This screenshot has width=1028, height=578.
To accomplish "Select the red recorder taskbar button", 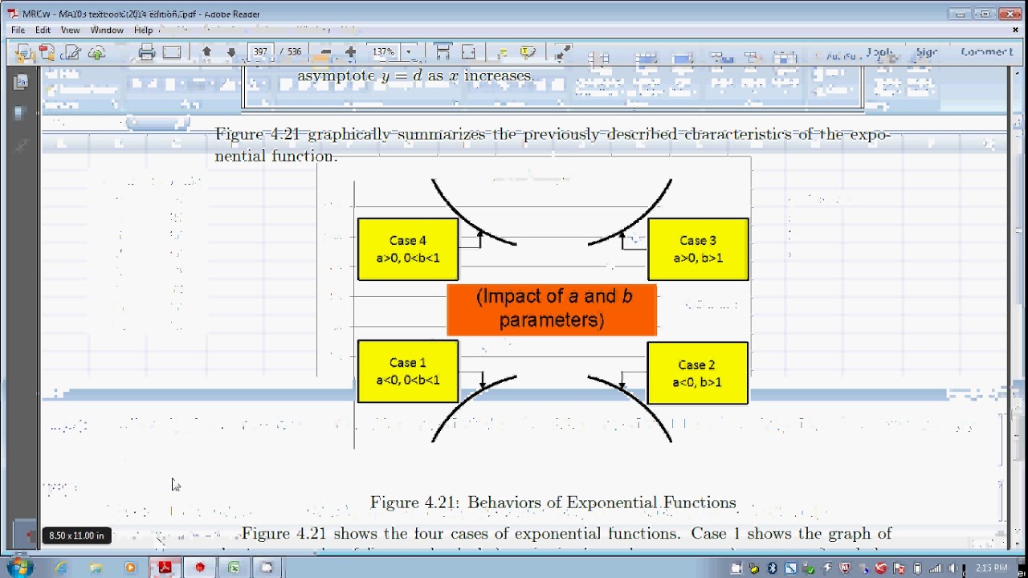I will coord(200,568).
